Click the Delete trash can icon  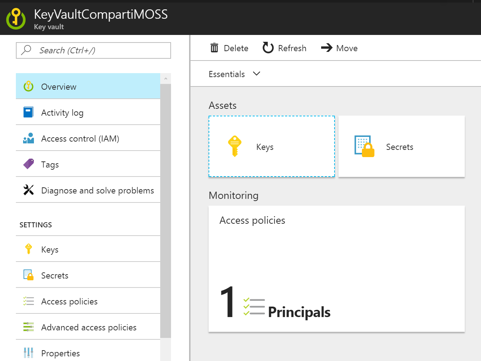pyautogui.click(x=214, y=48)
